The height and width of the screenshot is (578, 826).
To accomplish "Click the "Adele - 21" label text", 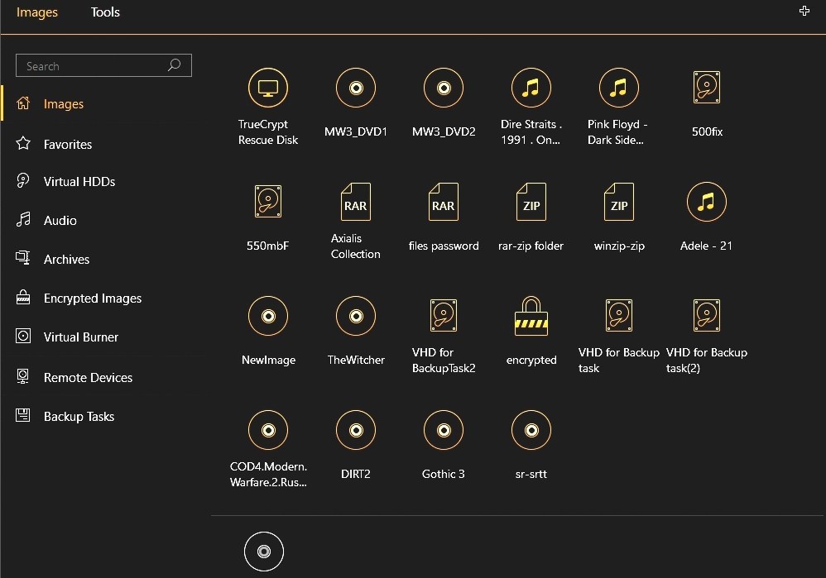I will coord(707,246).
